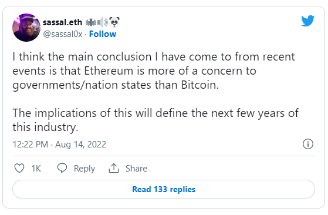
Task: Click the panda emoji in display name
Action: coord(114,22)
